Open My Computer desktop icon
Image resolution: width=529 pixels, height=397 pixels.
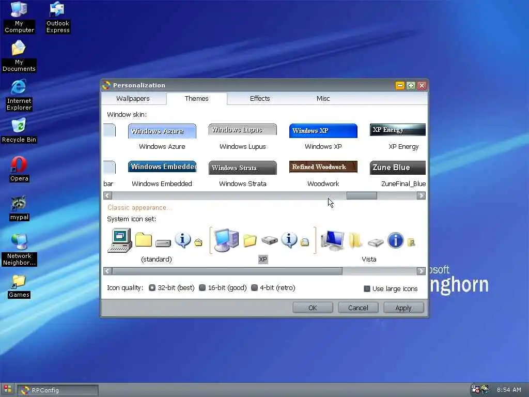click(x=19, y=17)
